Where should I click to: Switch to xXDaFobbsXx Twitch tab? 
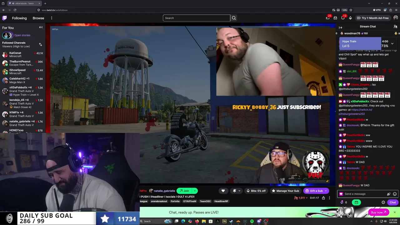coord(24,3)
